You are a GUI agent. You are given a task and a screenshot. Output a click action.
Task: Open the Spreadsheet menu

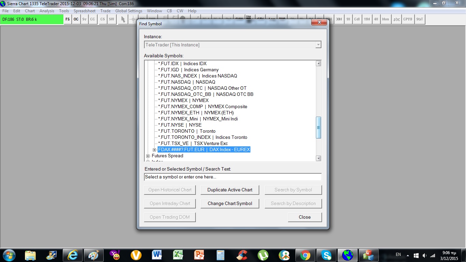tap(85, 11)
